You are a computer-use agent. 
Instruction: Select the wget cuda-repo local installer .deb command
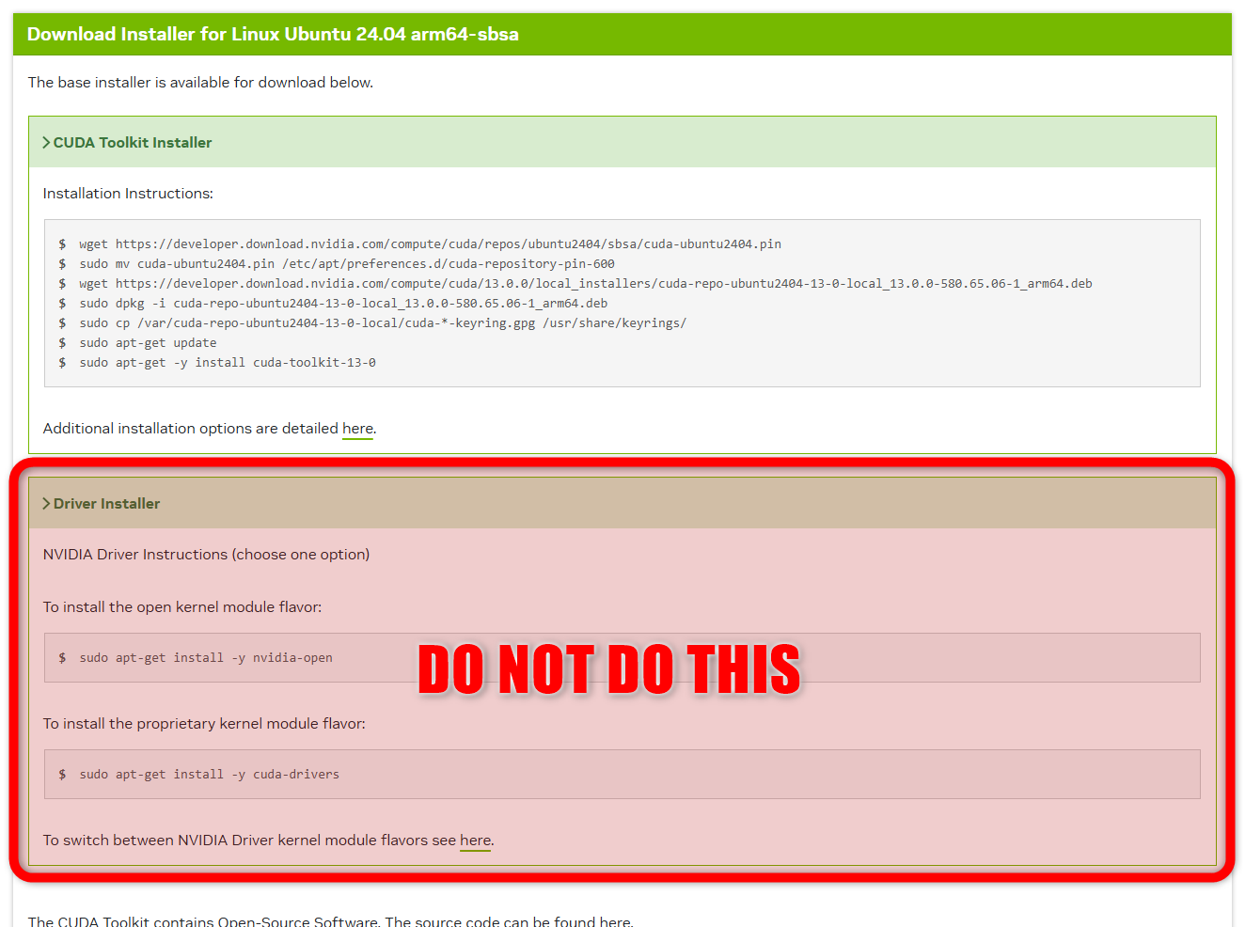(586, 284)
